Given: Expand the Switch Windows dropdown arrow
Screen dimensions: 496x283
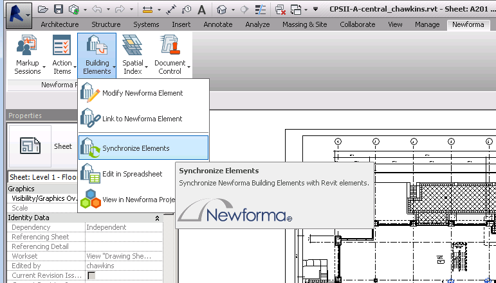Looking at the screenshot, I should point(306,10).
